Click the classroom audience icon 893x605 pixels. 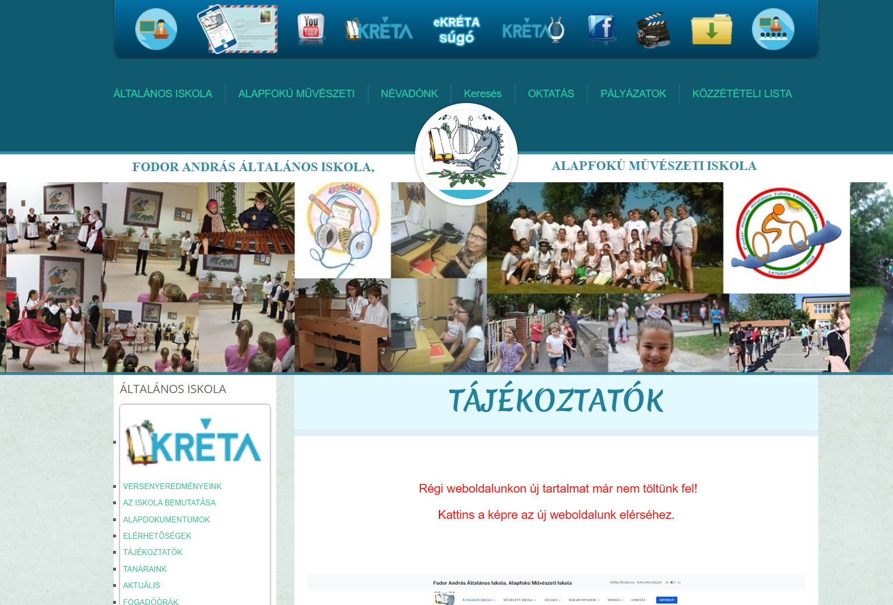click(x=773, y=29)
